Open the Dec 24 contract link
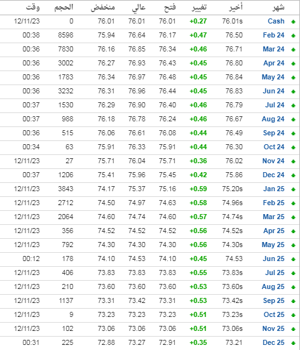Image resolution: width=300 pixels, height=350 pixels. pyautogui.click(x=274, y=175)
